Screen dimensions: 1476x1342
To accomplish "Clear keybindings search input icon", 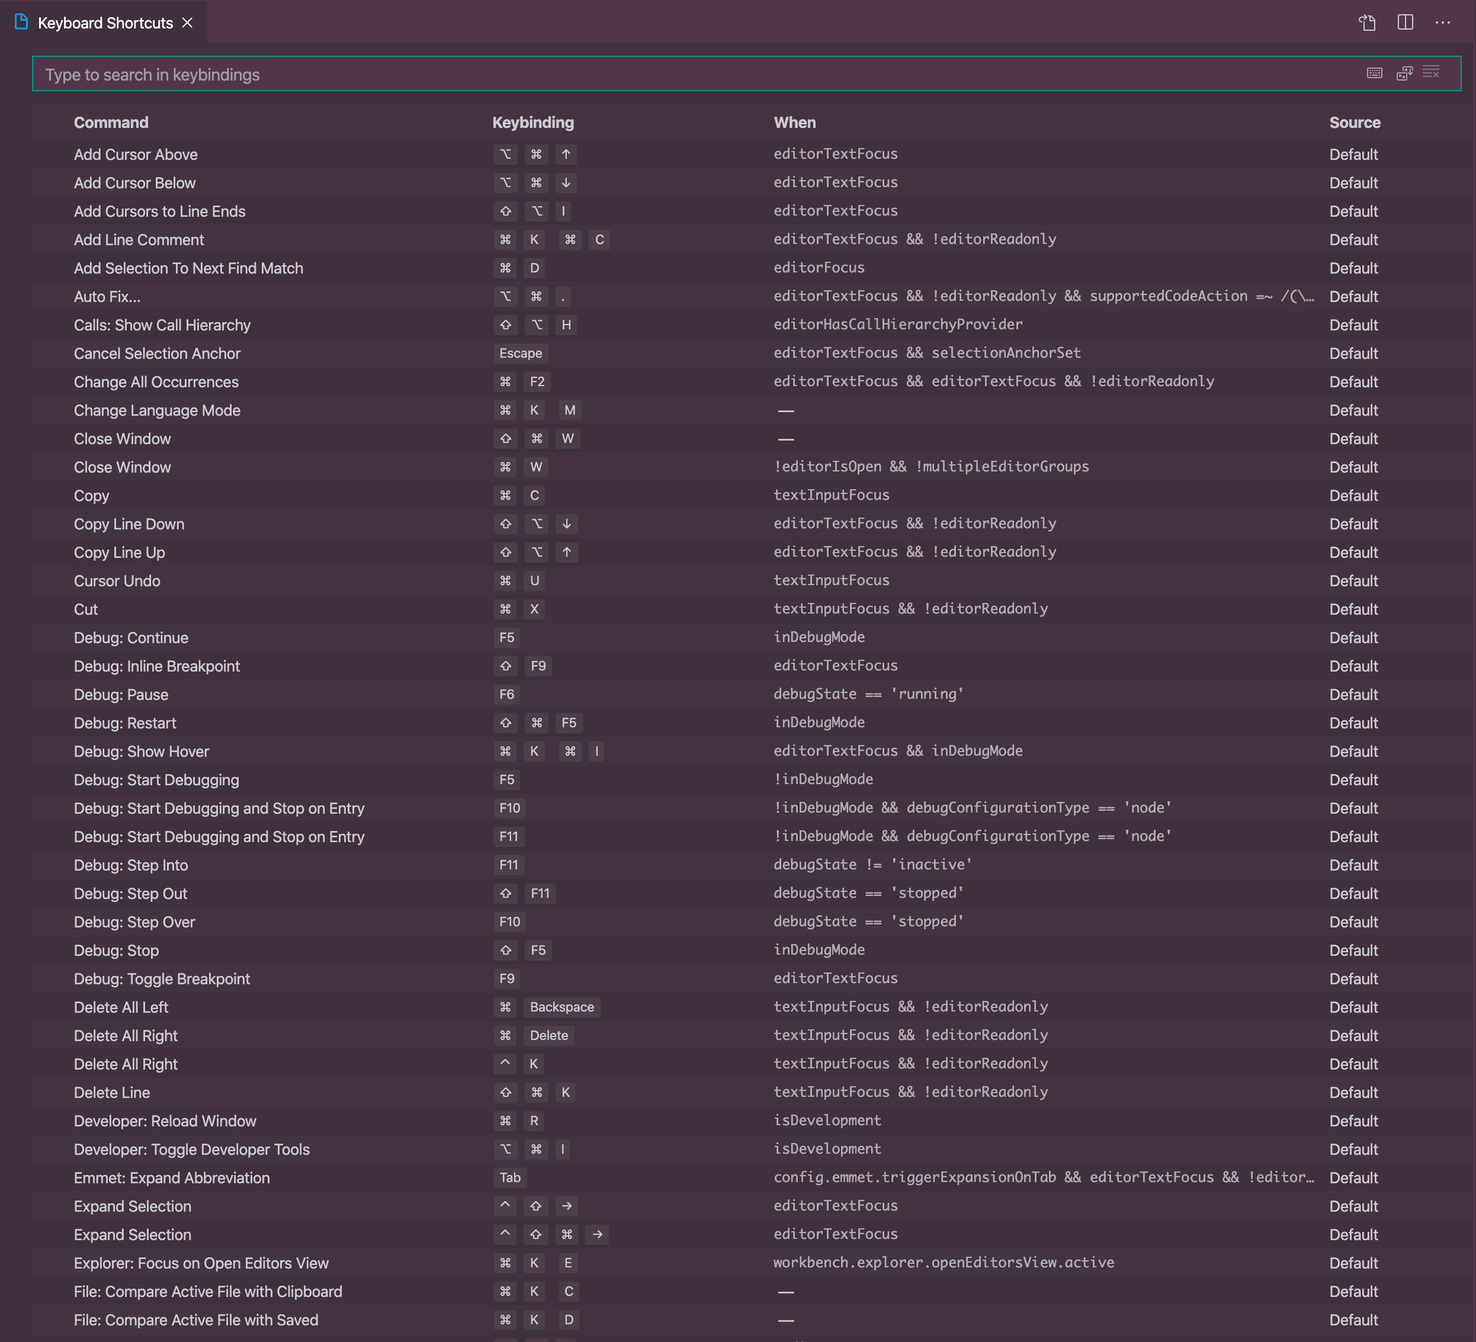I will point(1430,72).
